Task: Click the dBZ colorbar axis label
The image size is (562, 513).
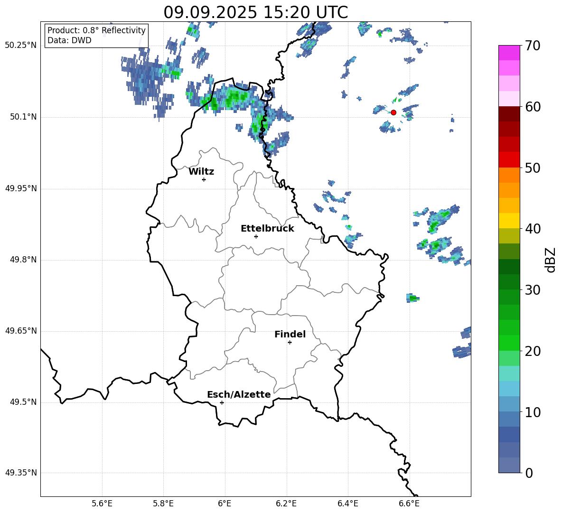Action: pos(550,260)
